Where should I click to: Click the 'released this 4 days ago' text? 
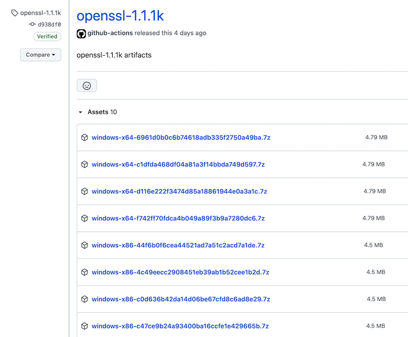[x=170, y=33]
